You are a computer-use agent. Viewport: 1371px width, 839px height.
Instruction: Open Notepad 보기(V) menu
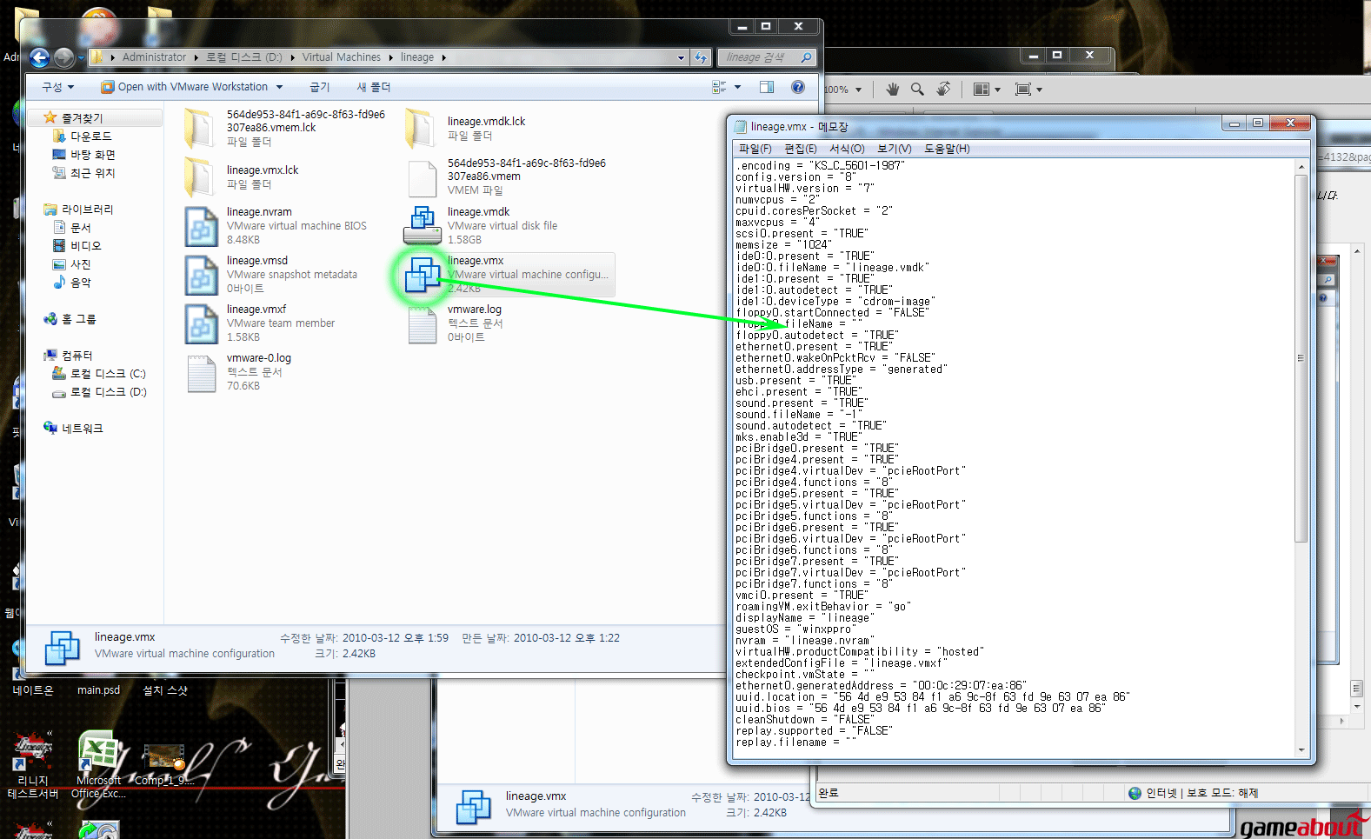pos(895,149)
